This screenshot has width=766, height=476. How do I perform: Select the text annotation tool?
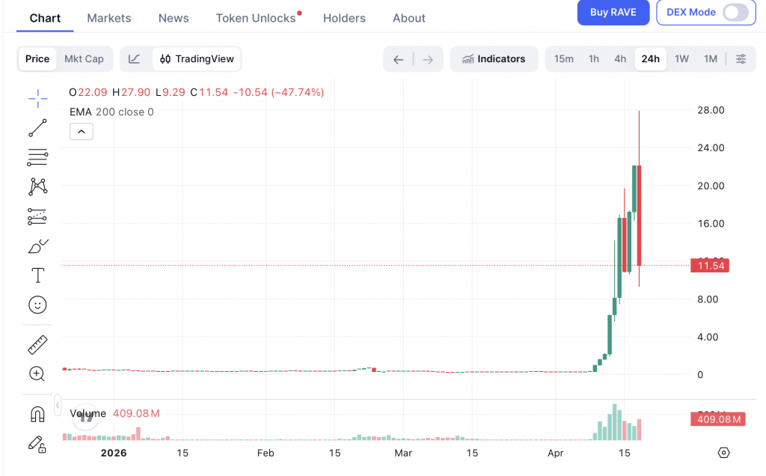pyautogui.click(x=37, y=275)
